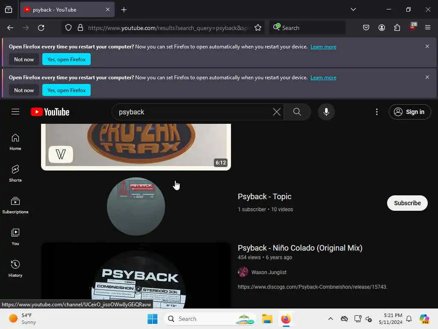Click the Windows taskbar Search box
Screen dimensions: 438x329
coord(210,319)
